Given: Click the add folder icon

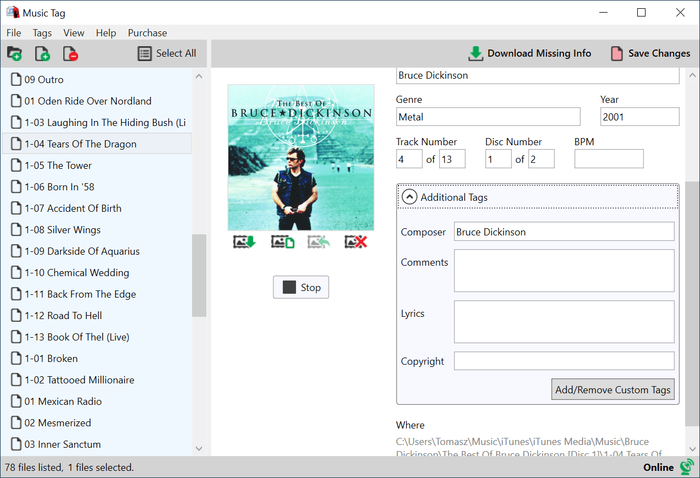Looking at the screenshot, I should pos(14,53).
